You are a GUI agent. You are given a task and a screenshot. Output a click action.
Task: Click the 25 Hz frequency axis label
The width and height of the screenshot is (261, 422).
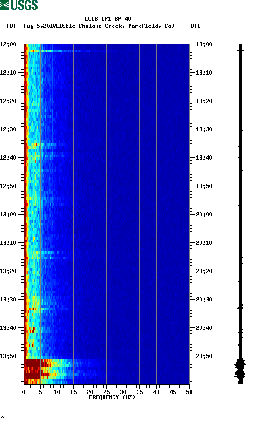point(106,392)
